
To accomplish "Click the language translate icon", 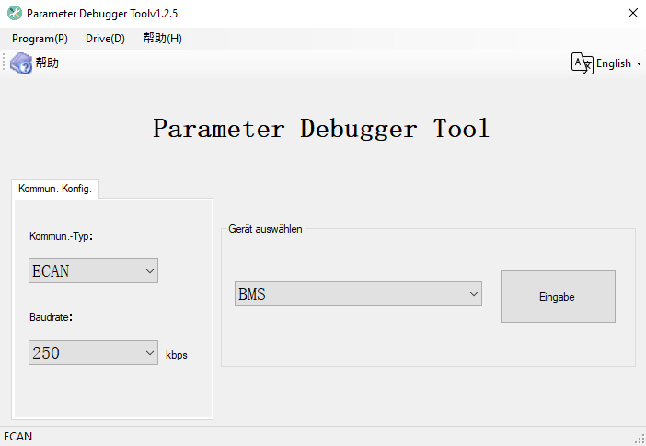I will tap(583, 63).
